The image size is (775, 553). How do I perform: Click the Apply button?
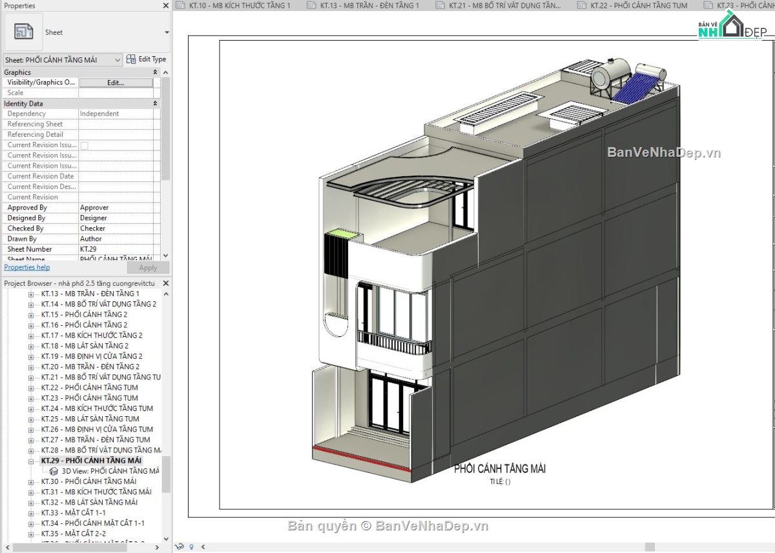[x=148, y=268]
